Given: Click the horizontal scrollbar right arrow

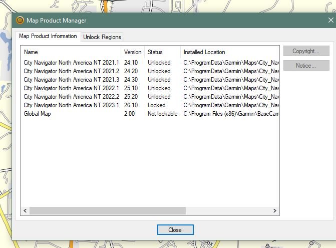Looking at the screenshot, I should 275,211.
